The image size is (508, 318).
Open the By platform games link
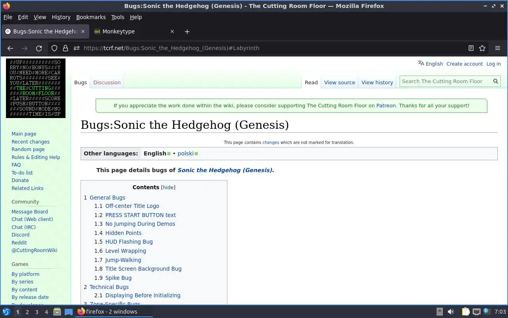25,274
